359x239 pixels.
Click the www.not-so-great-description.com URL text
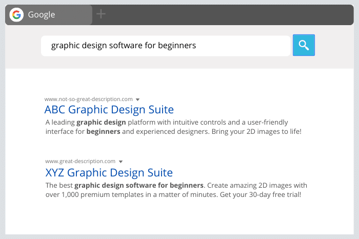pyautogui.click(x=88, y=99)
